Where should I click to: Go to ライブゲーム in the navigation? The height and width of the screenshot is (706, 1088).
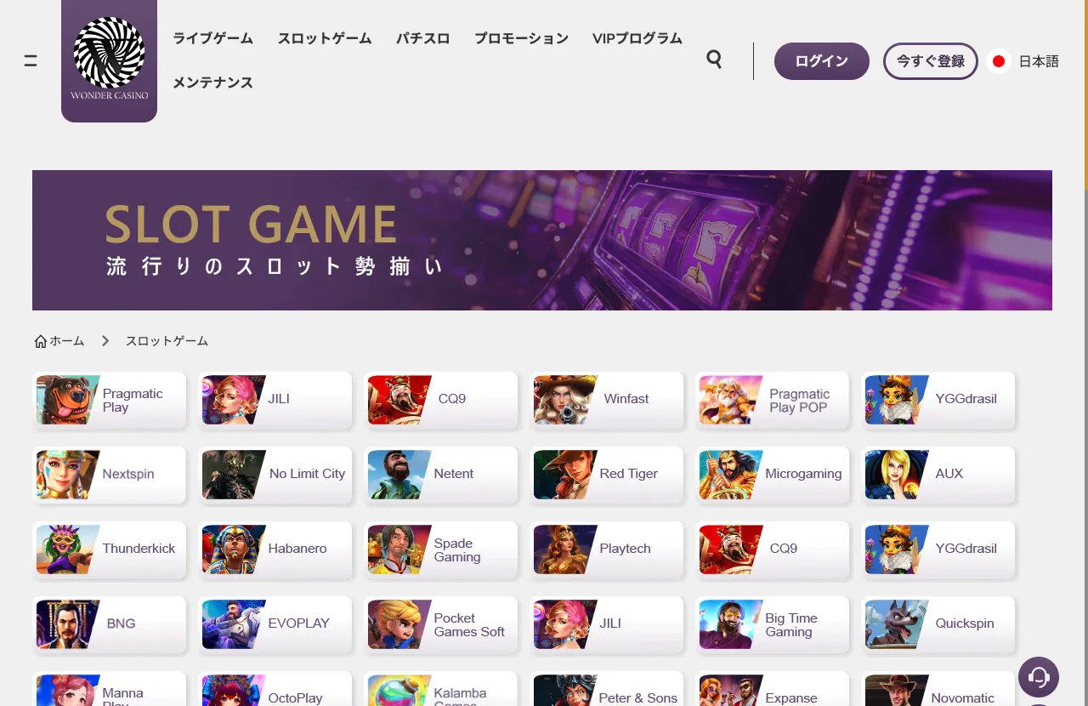[212, 38]
